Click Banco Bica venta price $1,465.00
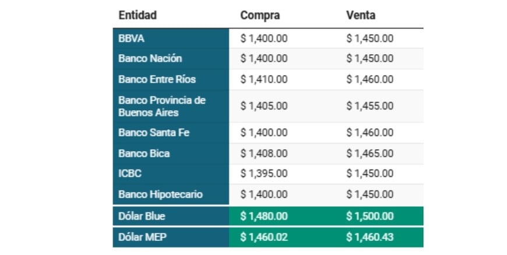This screenshot has height=255, width=507. [x=369, y=154]
